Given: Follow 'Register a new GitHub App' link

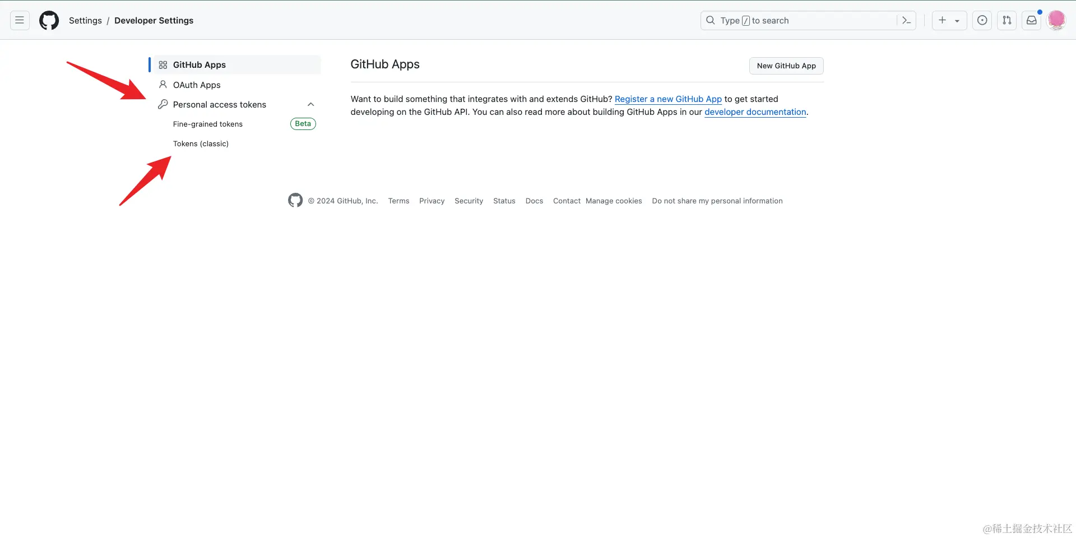Looking at the screenshot, I should tap(668, 99).
